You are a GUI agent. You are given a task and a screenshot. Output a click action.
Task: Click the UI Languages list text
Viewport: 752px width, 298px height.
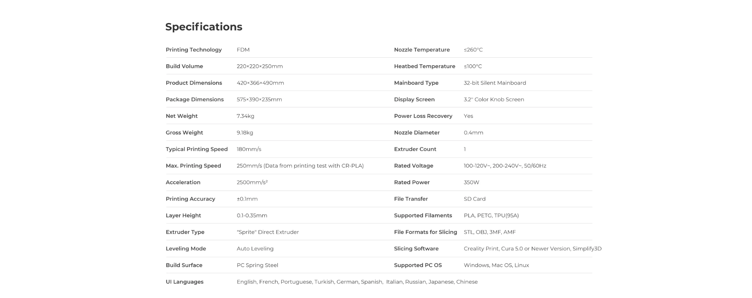357,282
